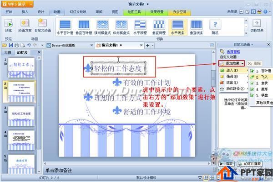This screenshot has height=182, width=273.
Task: Click the 播放 play button in panel
Action: coord(226,164)
